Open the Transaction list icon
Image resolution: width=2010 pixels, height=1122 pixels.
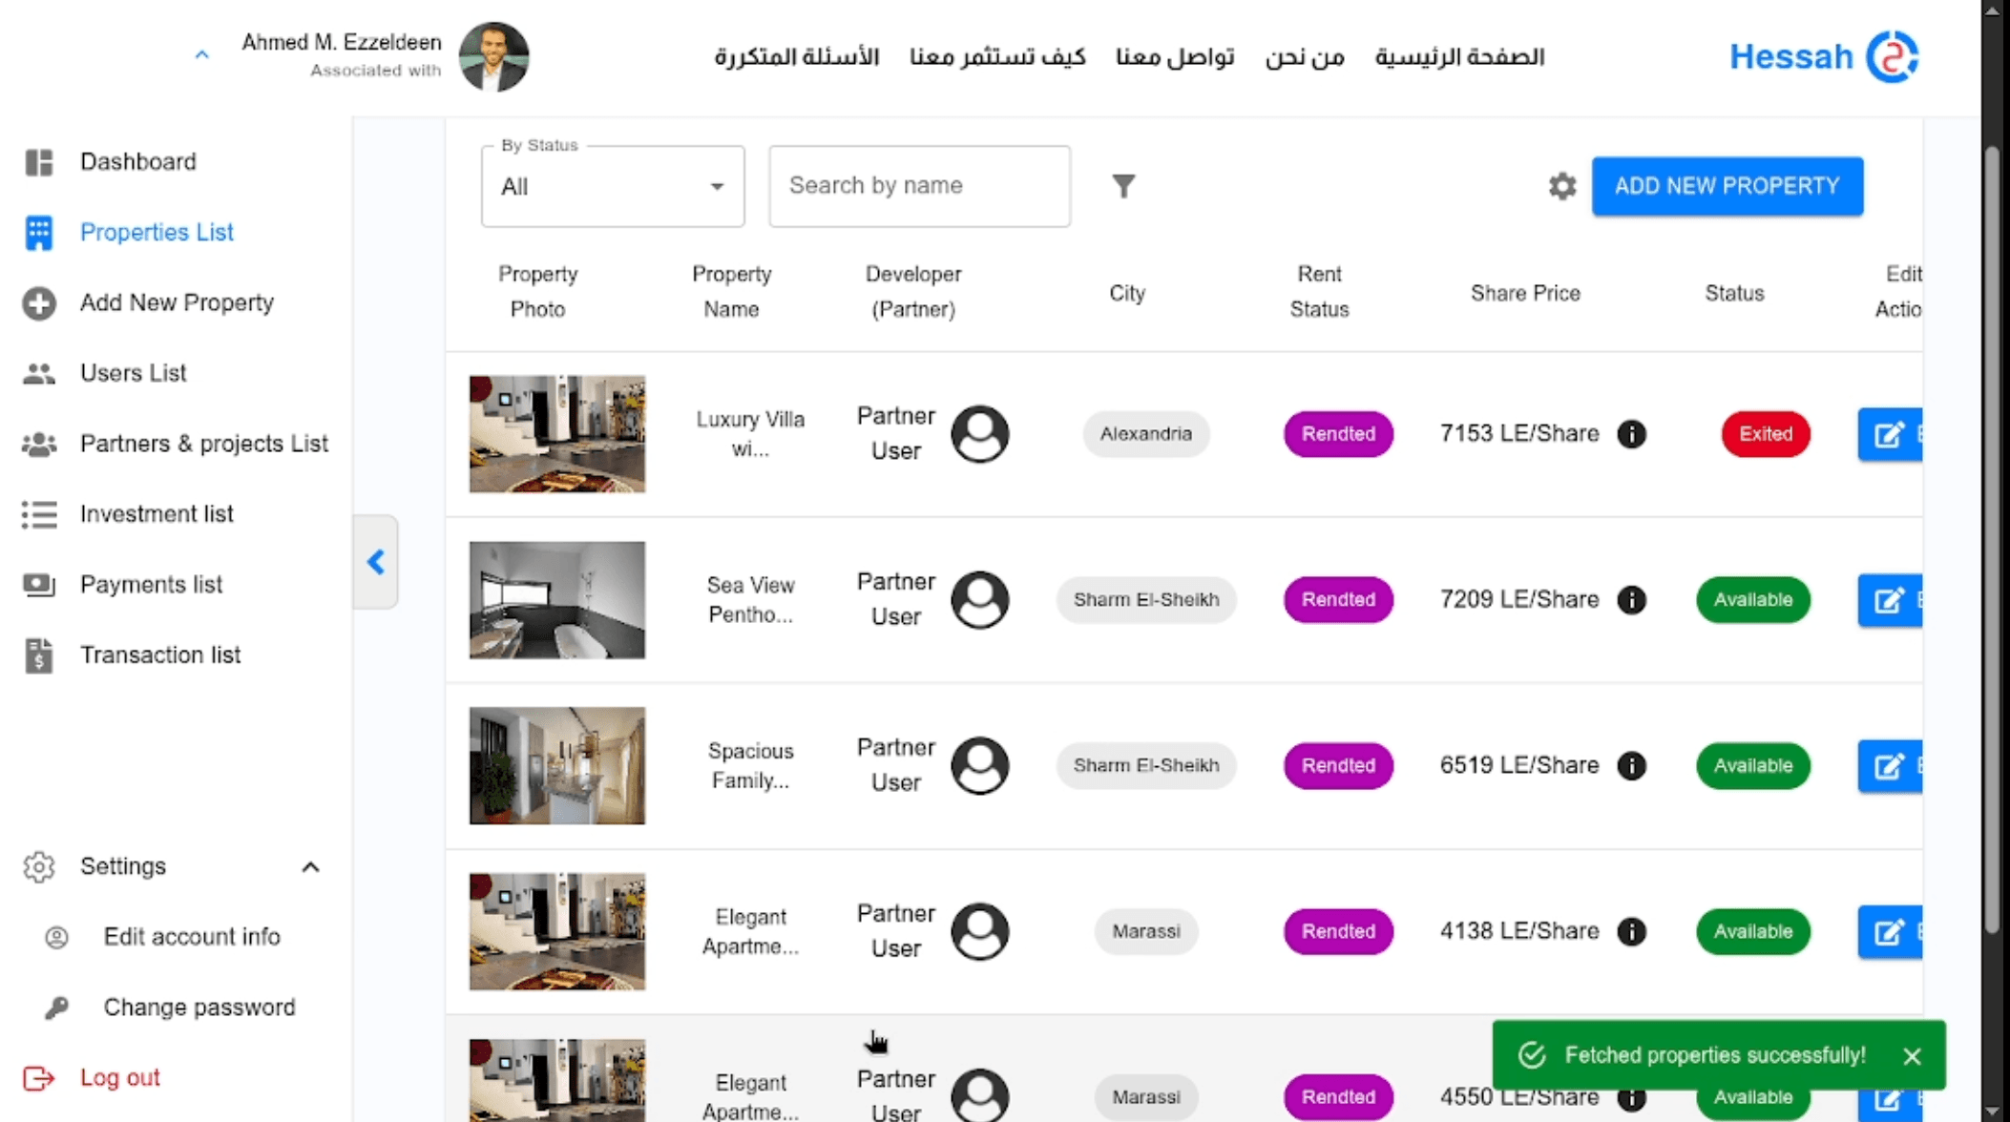[x=38, y=654]
